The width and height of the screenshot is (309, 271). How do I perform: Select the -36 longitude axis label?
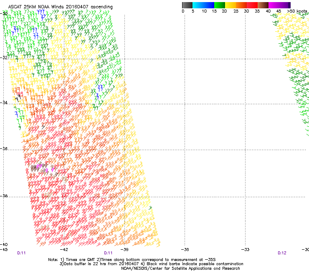tap(185, 250)
